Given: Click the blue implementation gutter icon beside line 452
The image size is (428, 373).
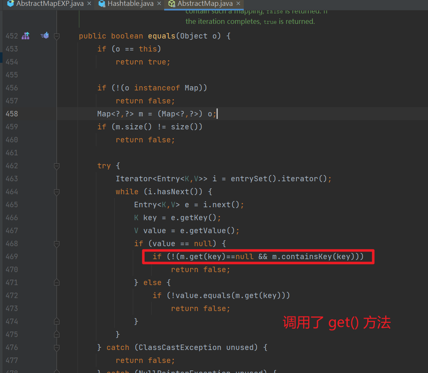Looking at the screenshot, I should [x=44, y=36].
